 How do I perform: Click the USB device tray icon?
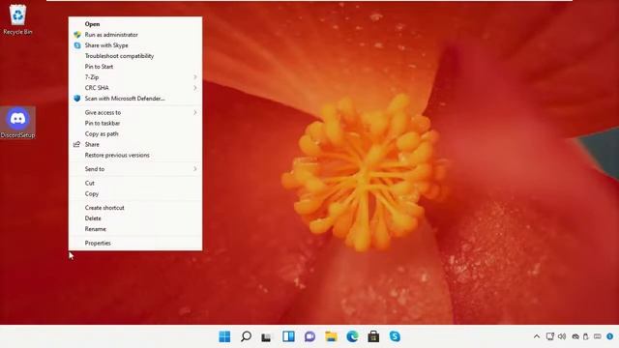(586, 336)
